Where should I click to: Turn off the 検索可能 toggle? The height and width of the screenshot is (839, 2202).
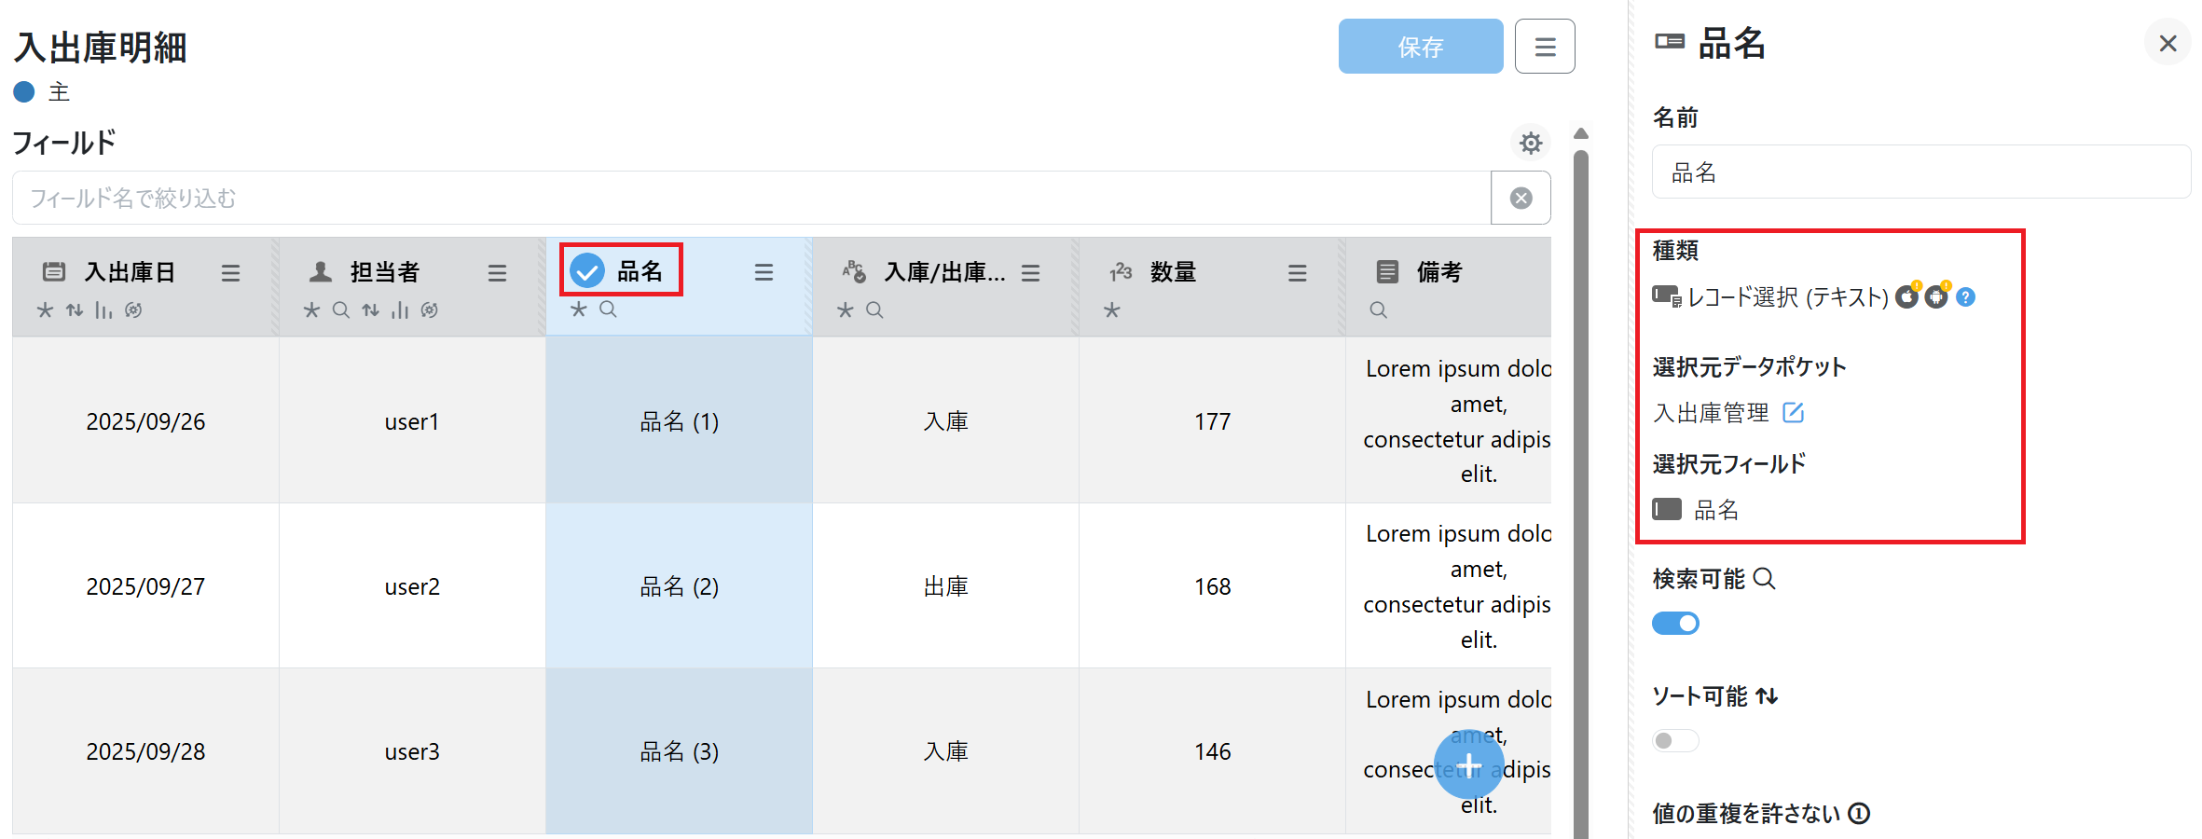click(1675, 623)
